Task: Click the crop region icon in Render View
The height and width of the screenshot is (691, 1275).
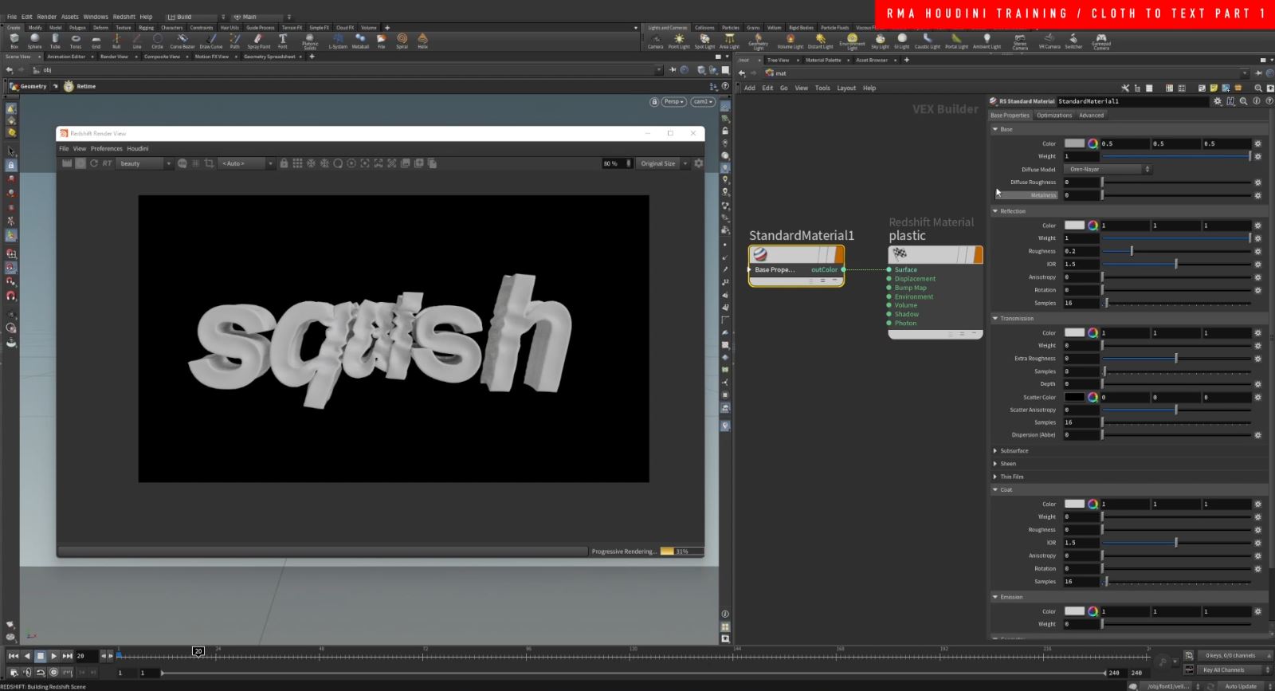Action: [210, 163]
